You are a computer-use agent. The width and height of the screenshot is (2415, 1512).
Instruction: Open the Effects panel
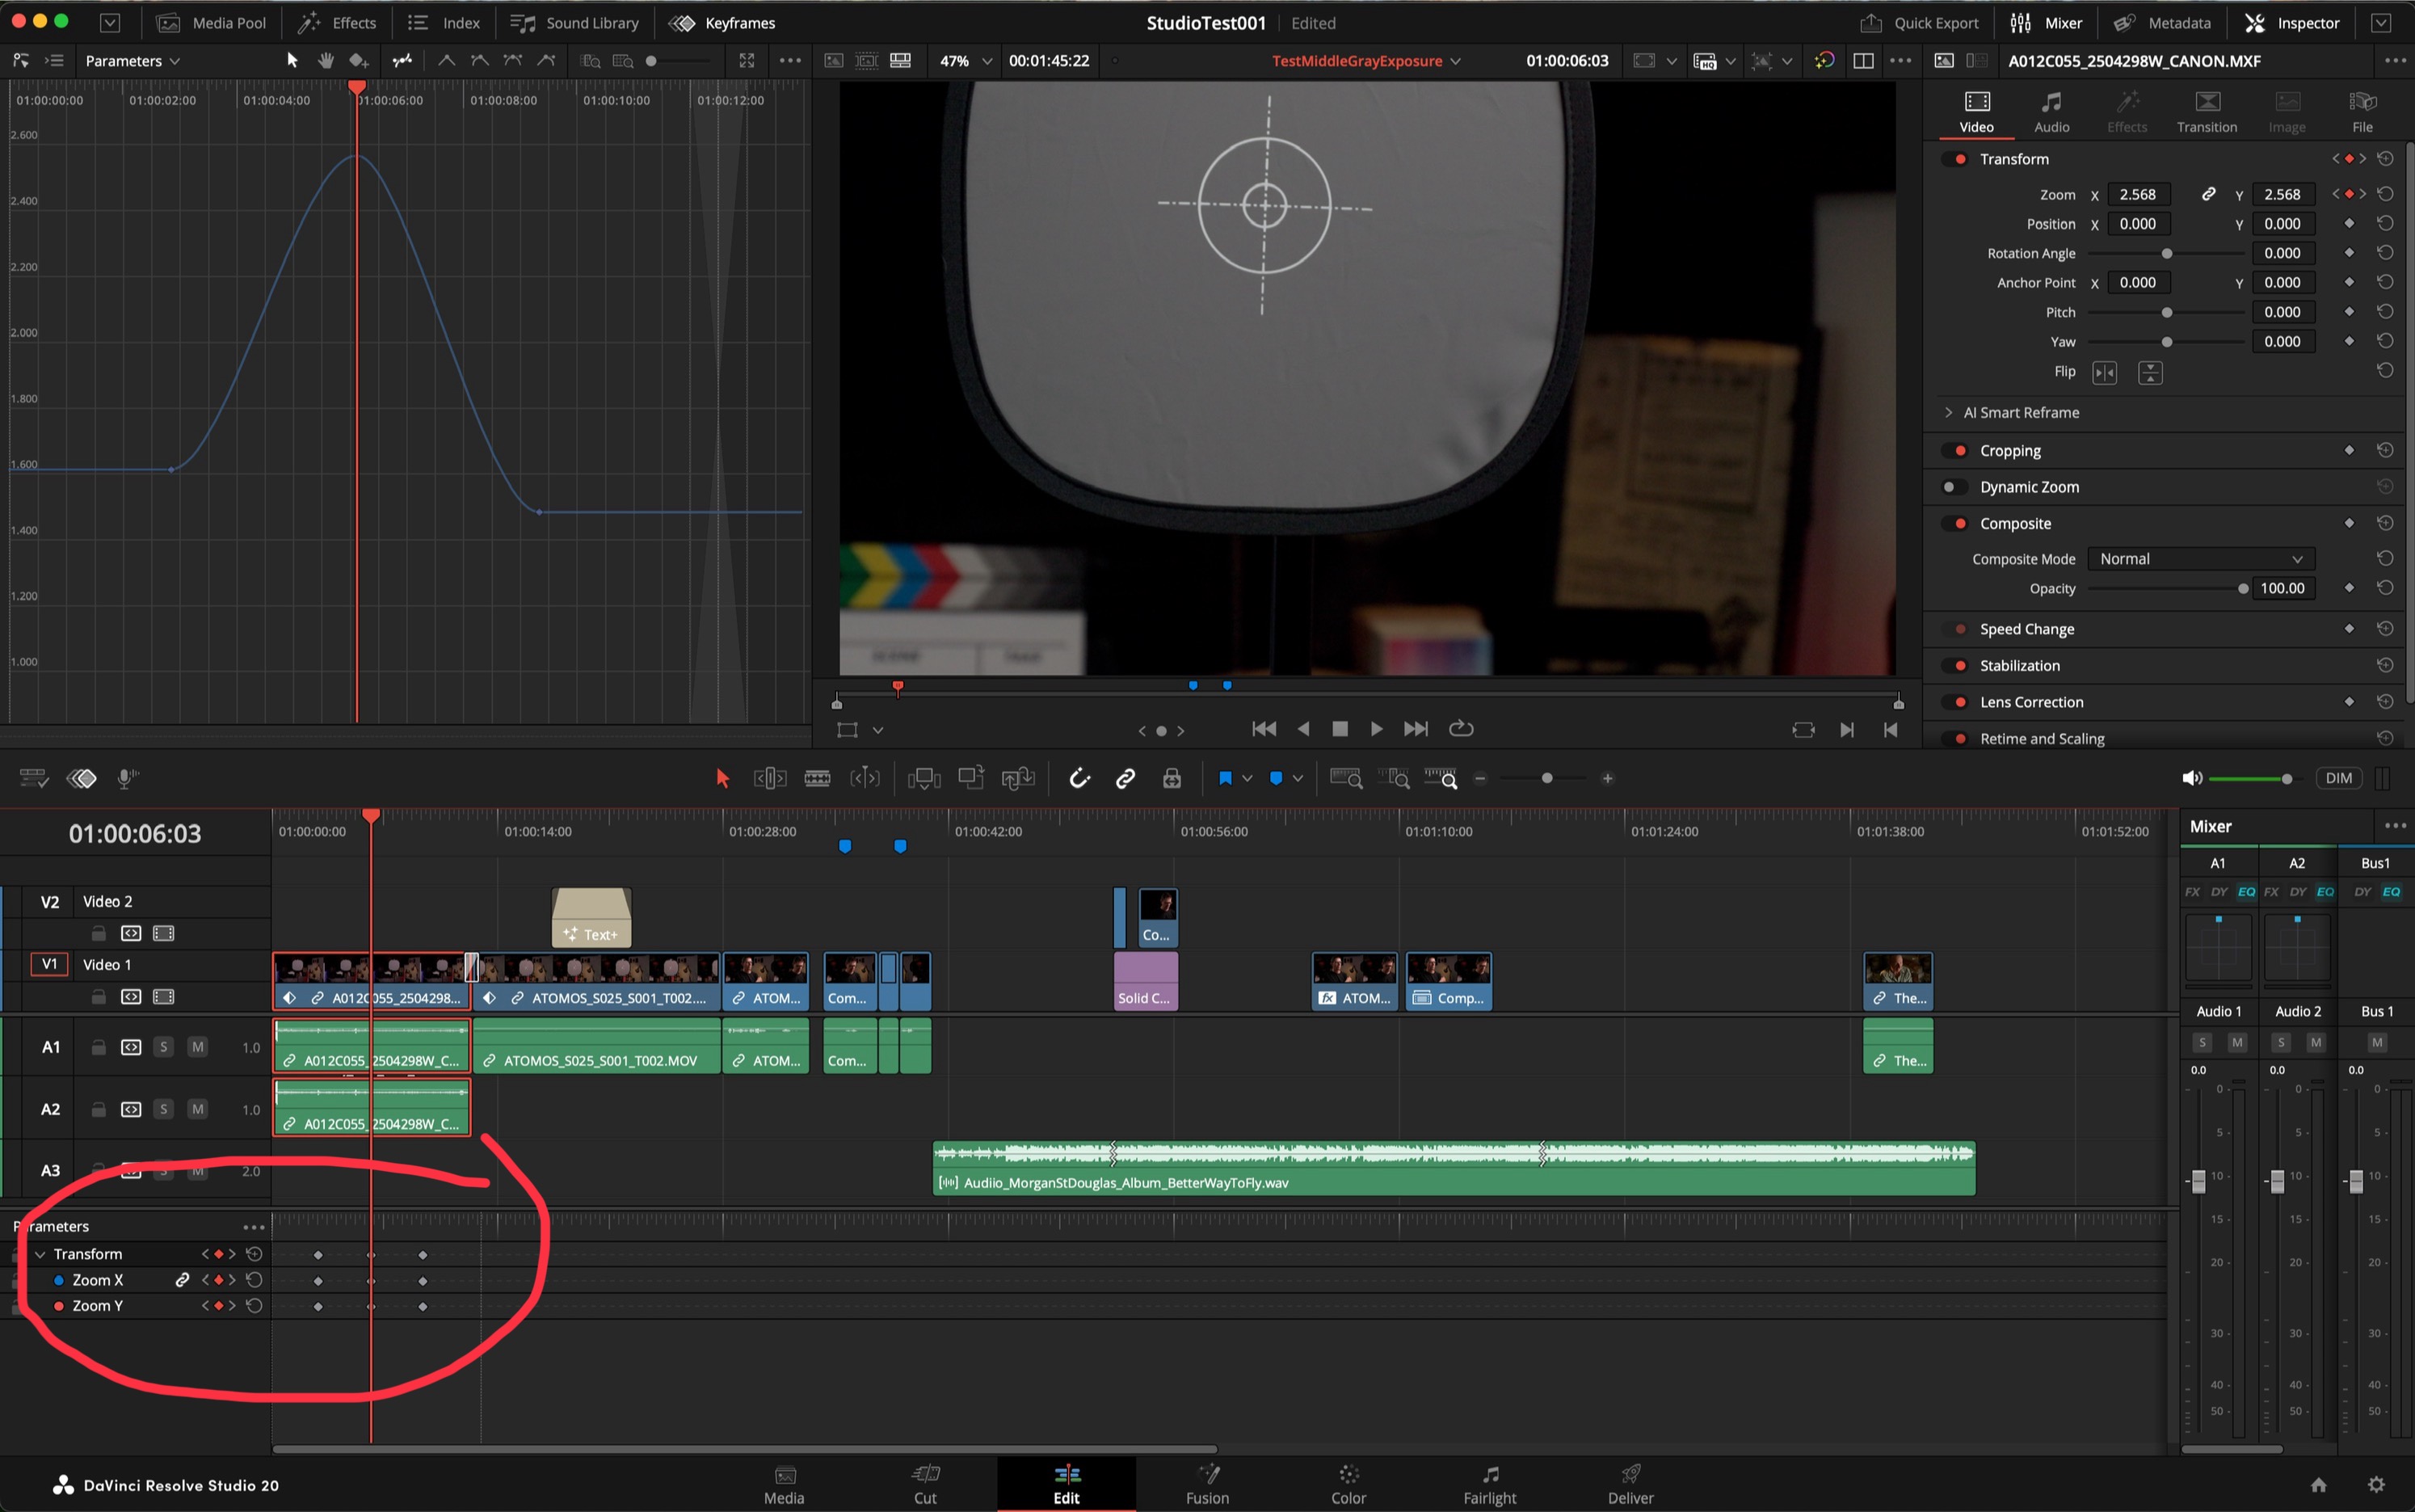tap(338, 22)
